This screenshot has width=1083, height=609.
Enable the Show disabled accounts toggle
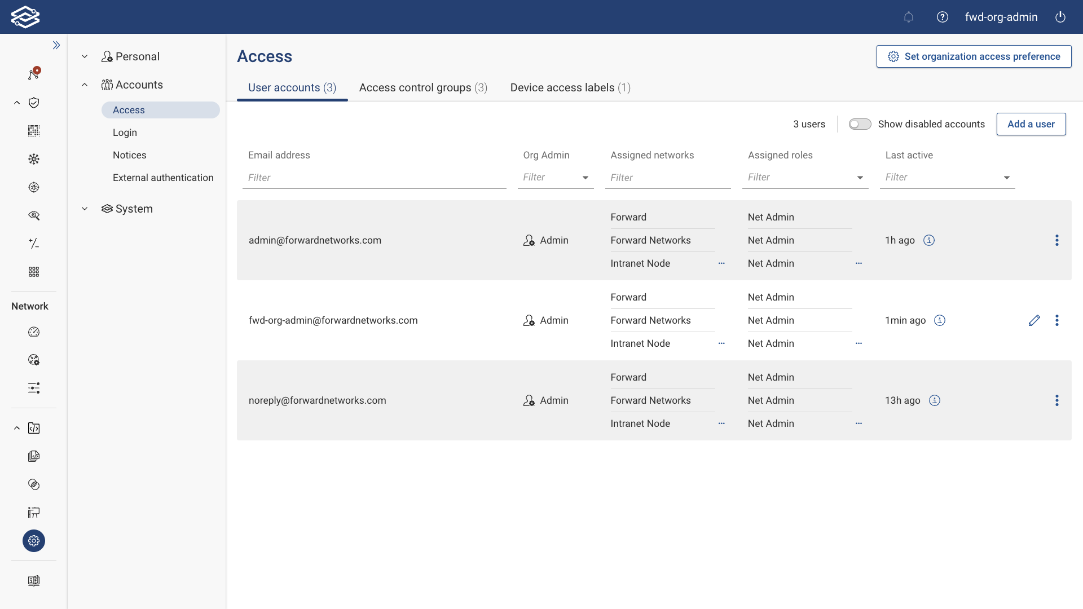click(860, 124)
